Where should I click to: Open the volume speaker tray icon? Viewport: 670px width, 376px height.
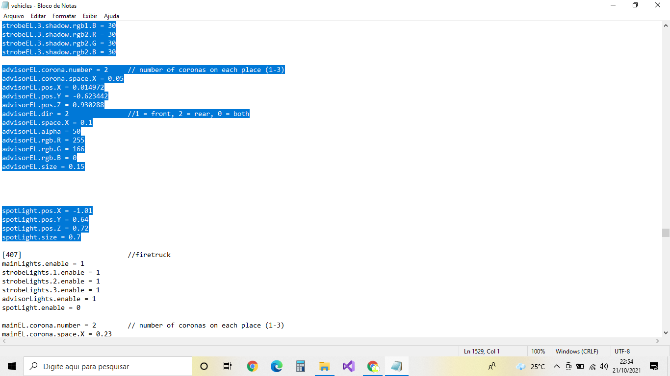pyautogui.click(x=604, y=366)
